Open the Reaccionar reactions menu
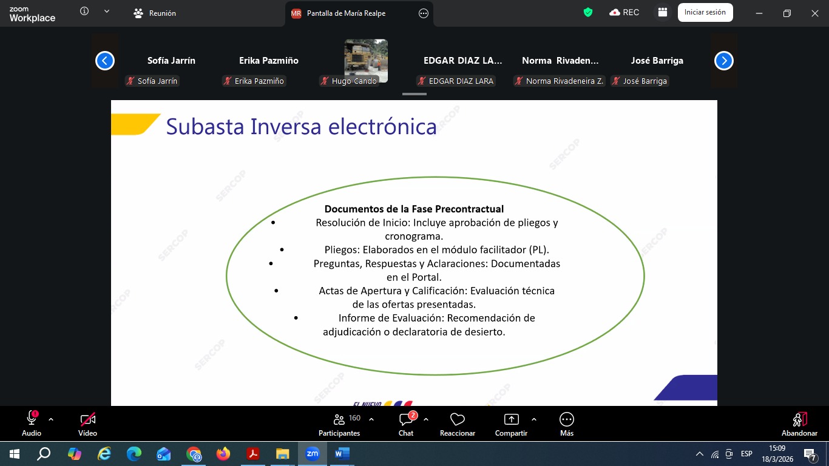The height and width of the screenshot is (466, 829). (458, 424)
